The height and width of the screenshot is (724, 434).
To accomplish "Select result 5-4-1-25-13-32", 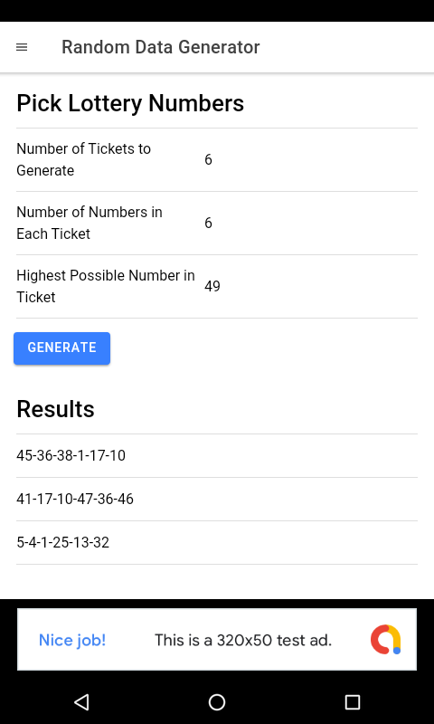I will click(217, 542).
